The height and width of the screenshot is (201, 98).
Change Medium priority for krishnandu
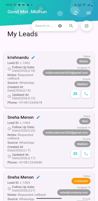[x=82, y=84]
